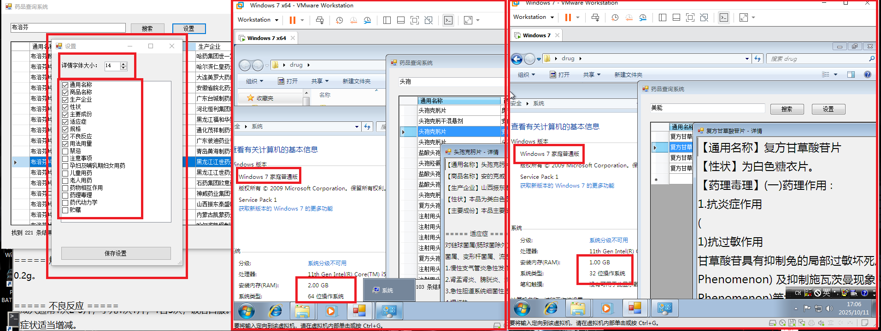
Task: Expand view options arrow in right guest Explorer
Action: pos(835,74)
